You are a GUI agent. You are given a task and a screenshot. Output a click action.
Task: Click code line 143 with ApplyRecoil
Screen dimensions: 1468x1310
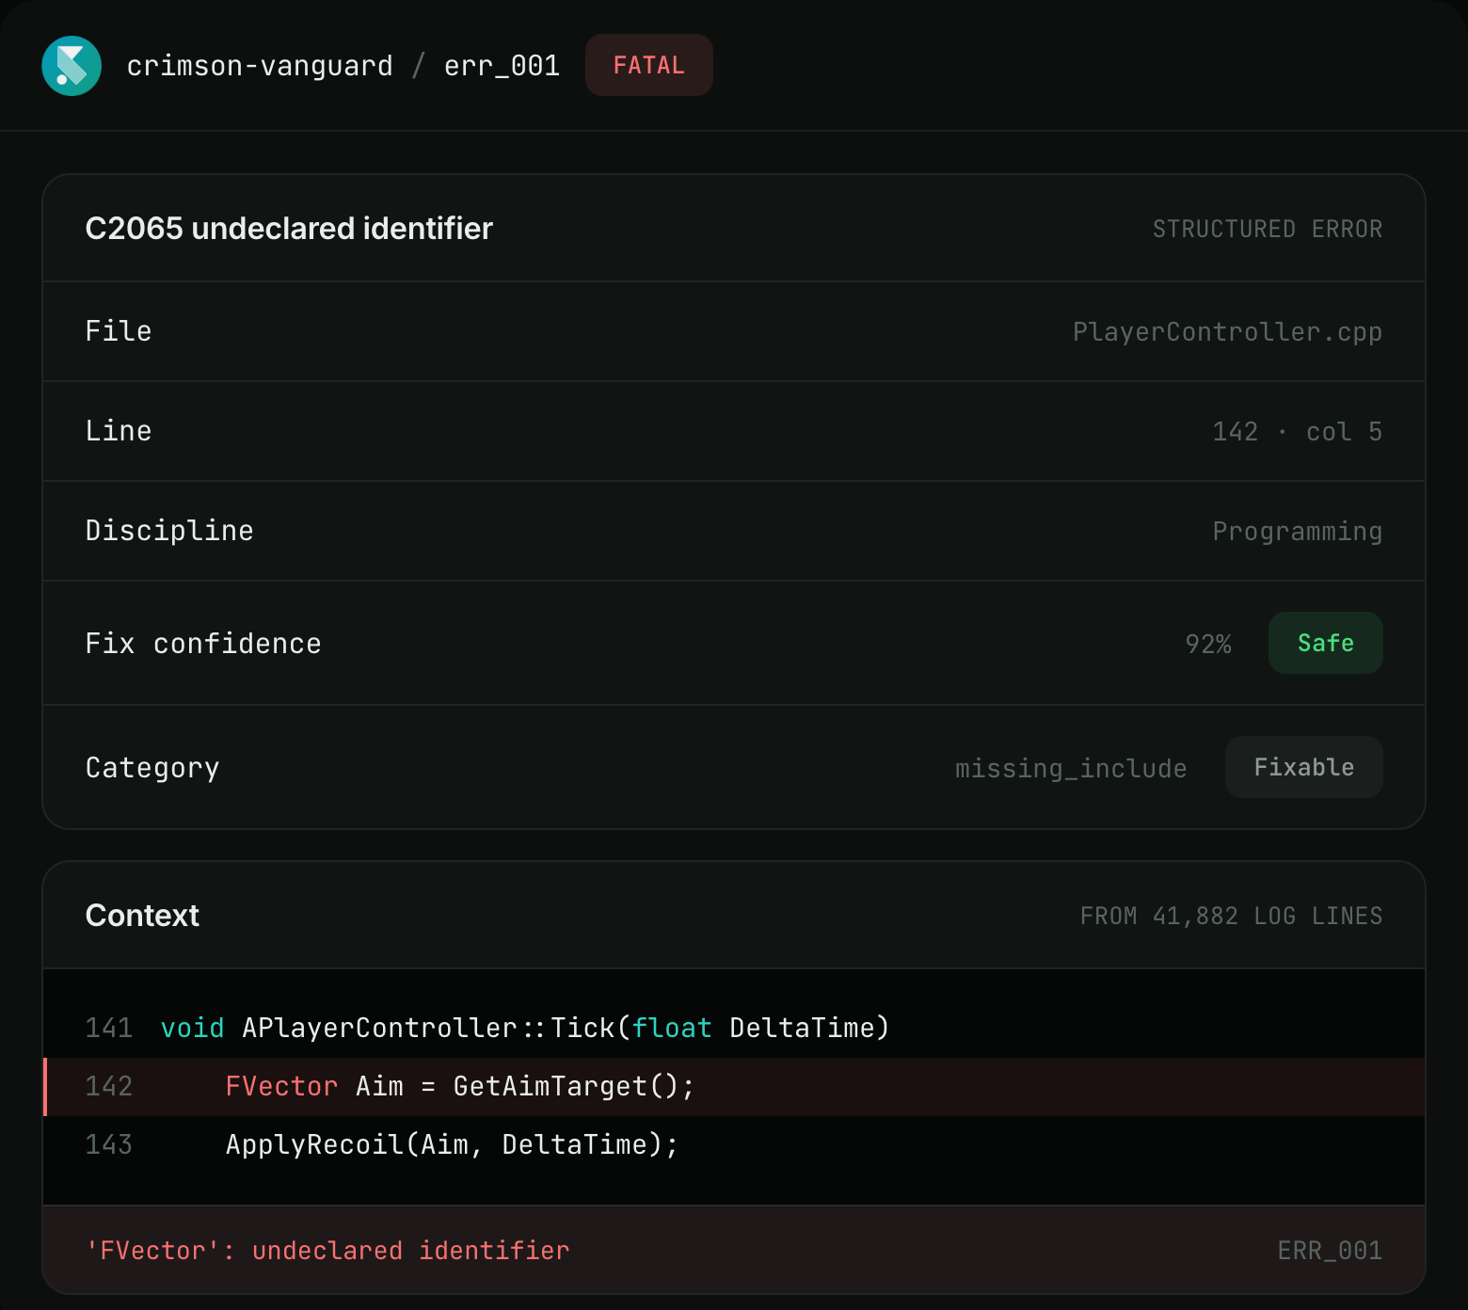click(x=734, y=1144)
